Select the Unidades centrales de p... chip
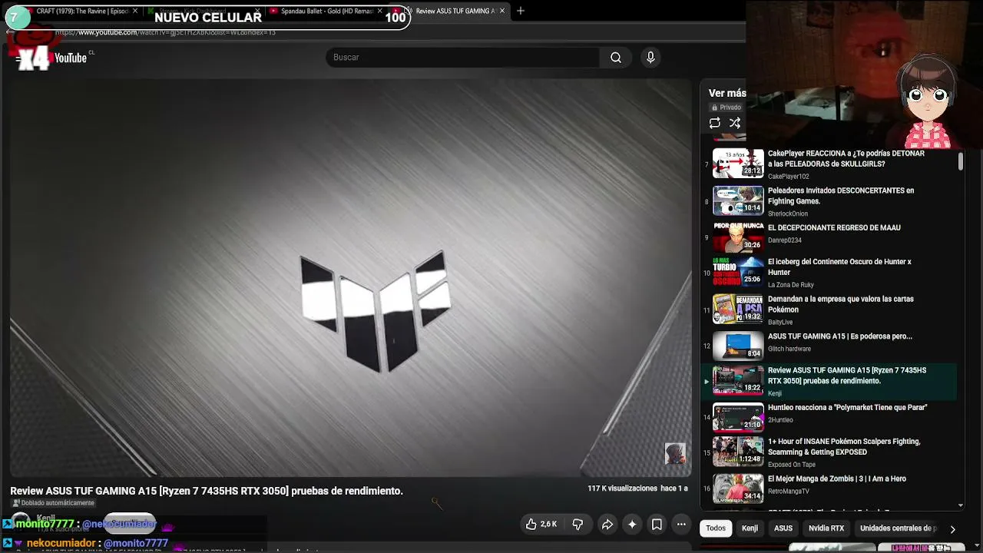 click(x=899, y=528)
